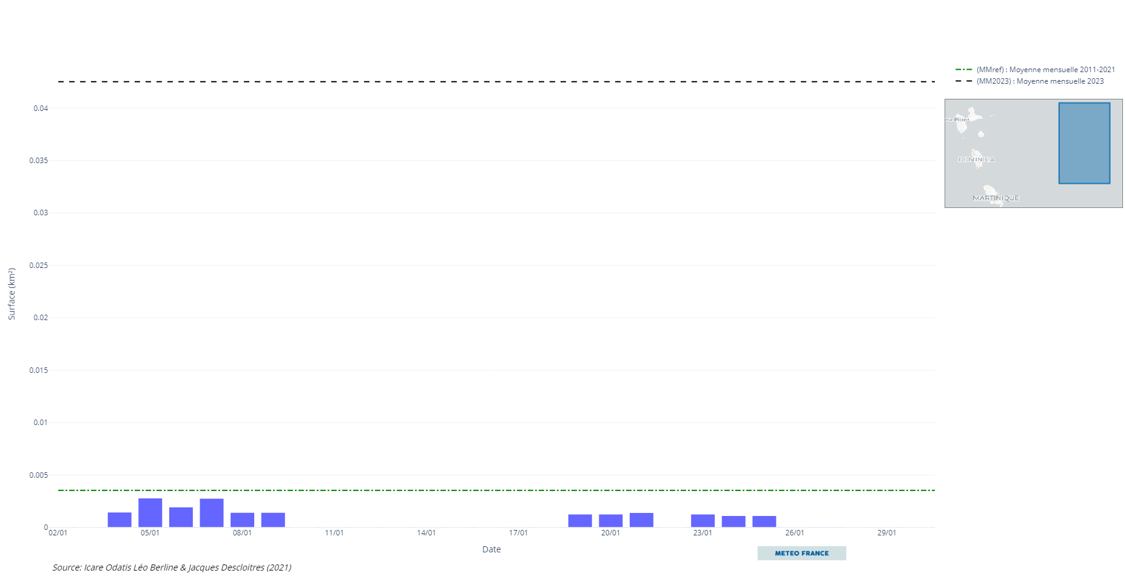The width and height of the screenshot is (1126, 576).
Task: Toggle the MM2023 Moyenne mensuelle 2023 legend entry
Action: click(x=1040, y=81)
